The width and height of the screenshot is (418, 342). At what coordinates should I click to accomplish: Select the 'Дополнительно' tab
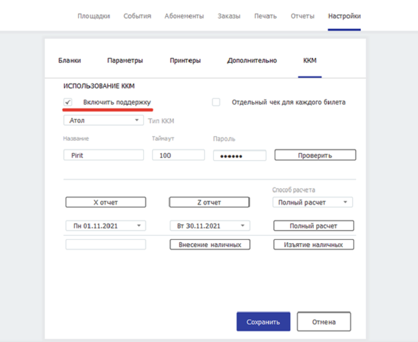click(x=251, y=60)
